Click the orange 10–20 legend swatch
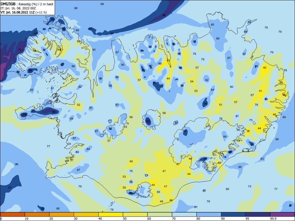 [x=37, y=215]
